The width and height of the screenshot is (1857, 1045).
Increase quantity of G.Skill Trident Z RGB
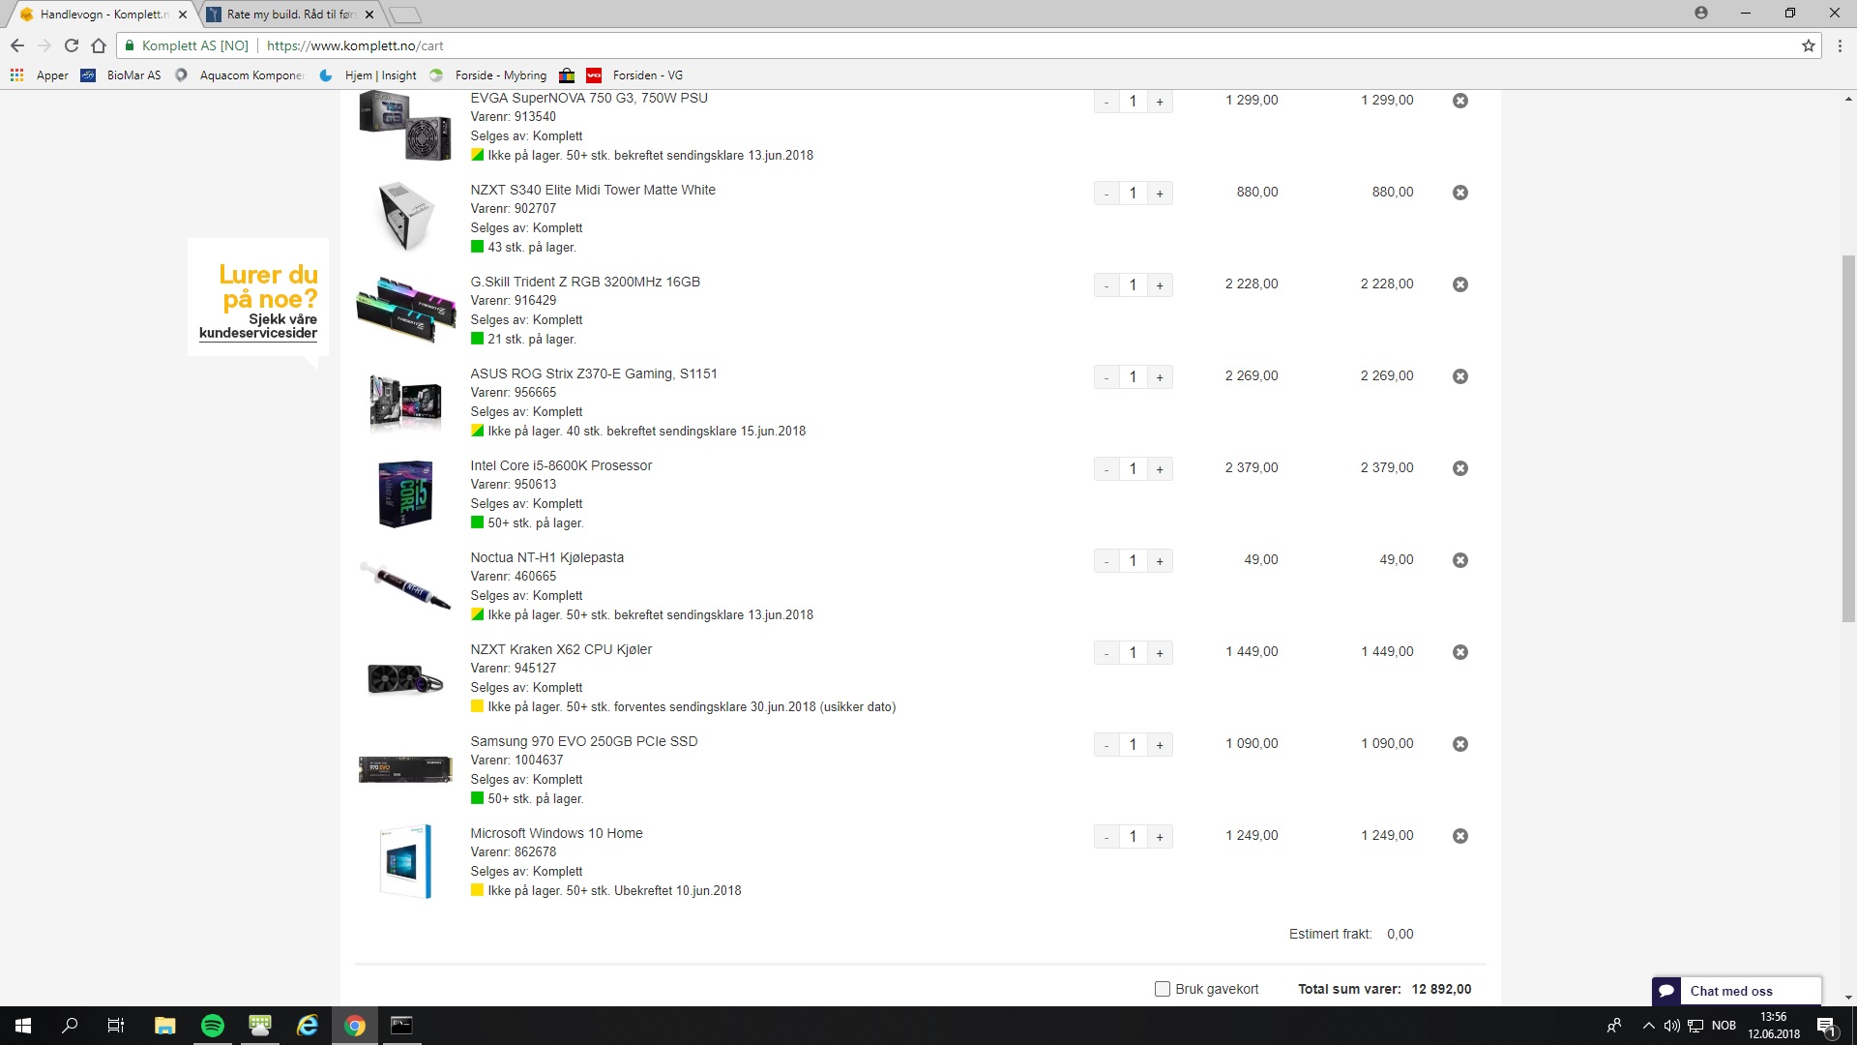click(1160, 285)
